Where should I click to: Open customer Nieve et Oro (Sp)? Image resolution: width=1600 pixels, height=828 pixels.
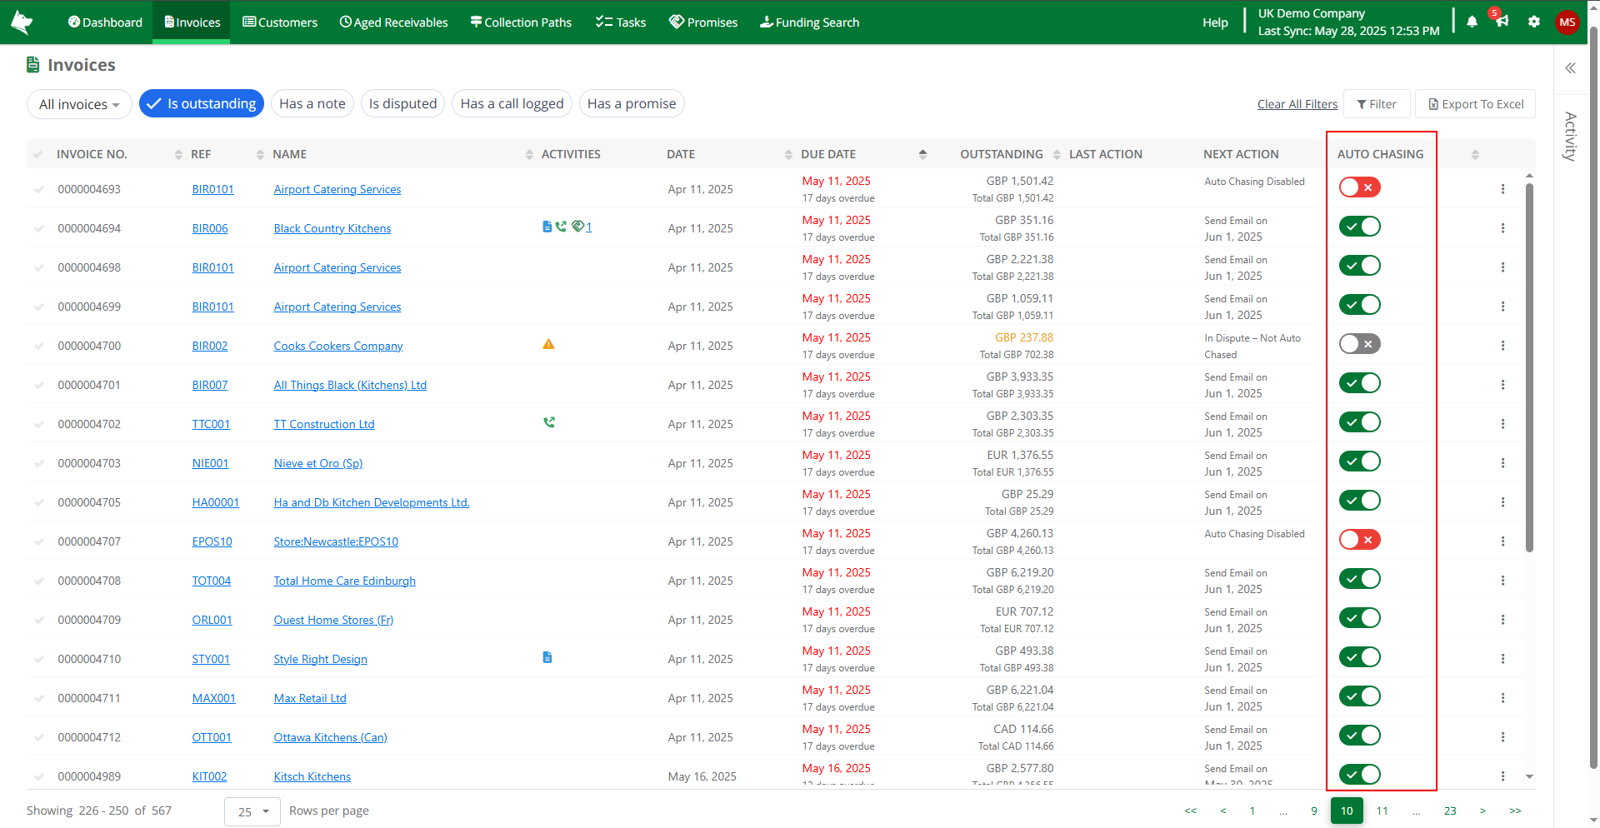click(318, 463)
